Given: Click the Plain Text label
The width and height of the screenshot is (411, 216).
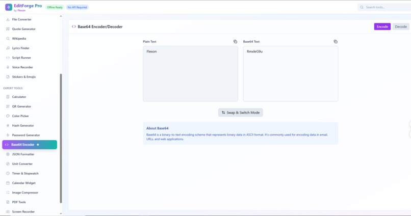Looking at the screenshot, I should pos(149,42).
